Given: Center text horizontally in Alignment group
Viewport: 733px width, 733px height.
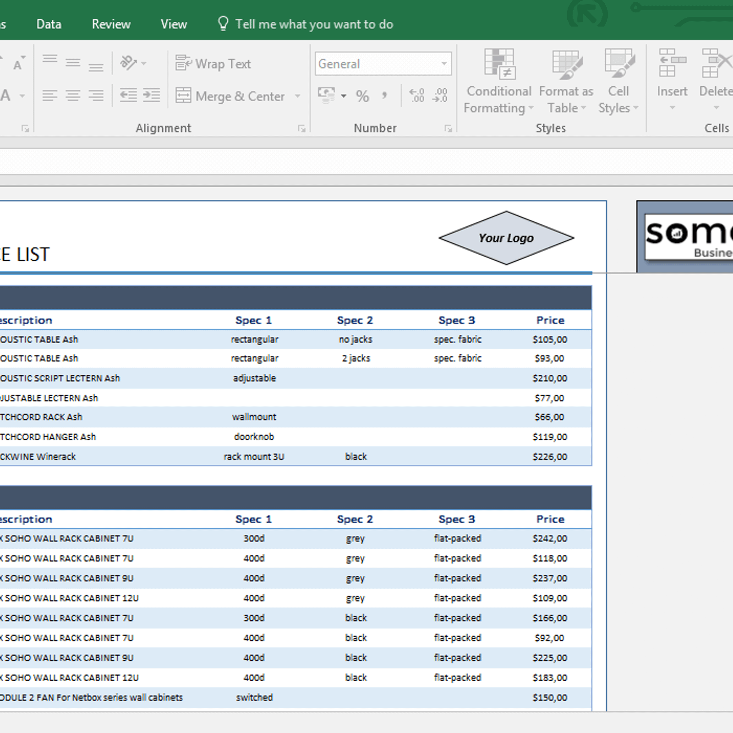Looking at the screenshot, I should pos(73,95).
